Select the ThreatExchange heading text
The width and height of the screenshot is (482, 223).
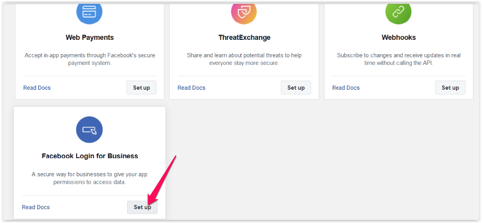point(244,38)
